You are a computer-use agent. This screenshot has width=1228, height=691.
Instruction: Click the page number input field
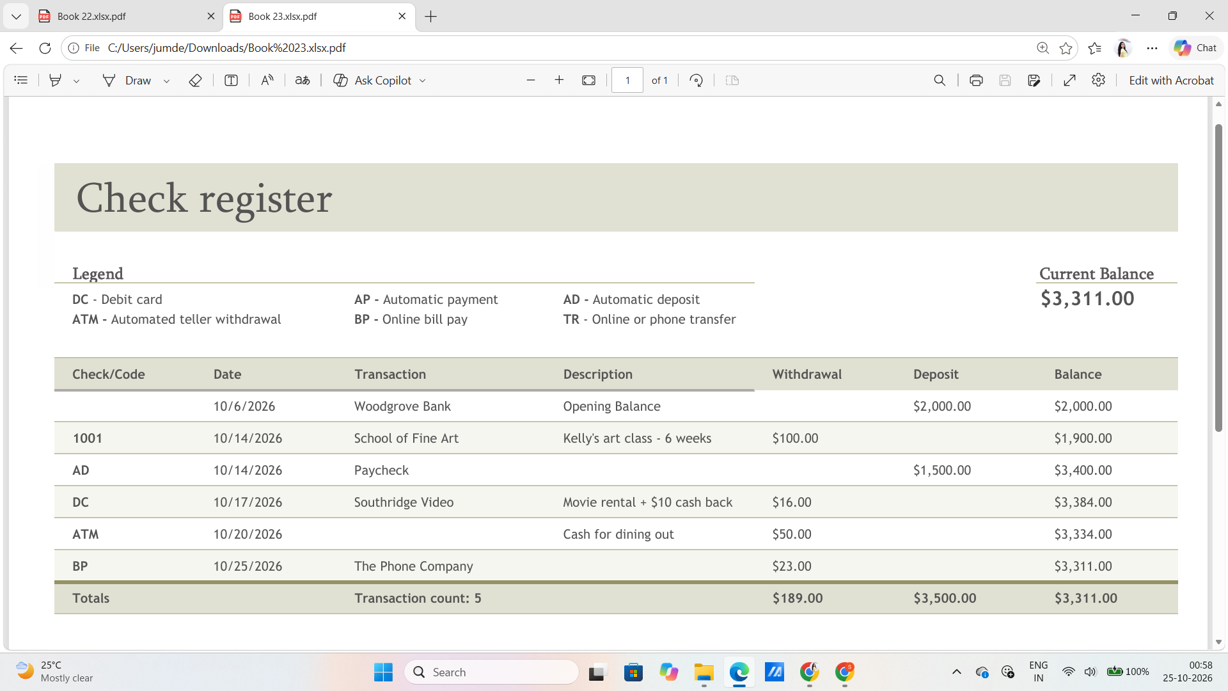pos(627,80)
